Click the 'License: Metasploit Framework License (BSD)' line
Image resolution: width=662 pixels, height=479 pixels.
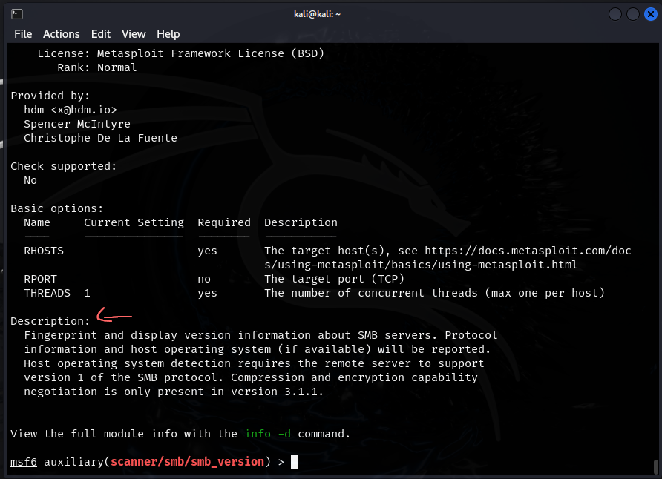click(180, 53)
